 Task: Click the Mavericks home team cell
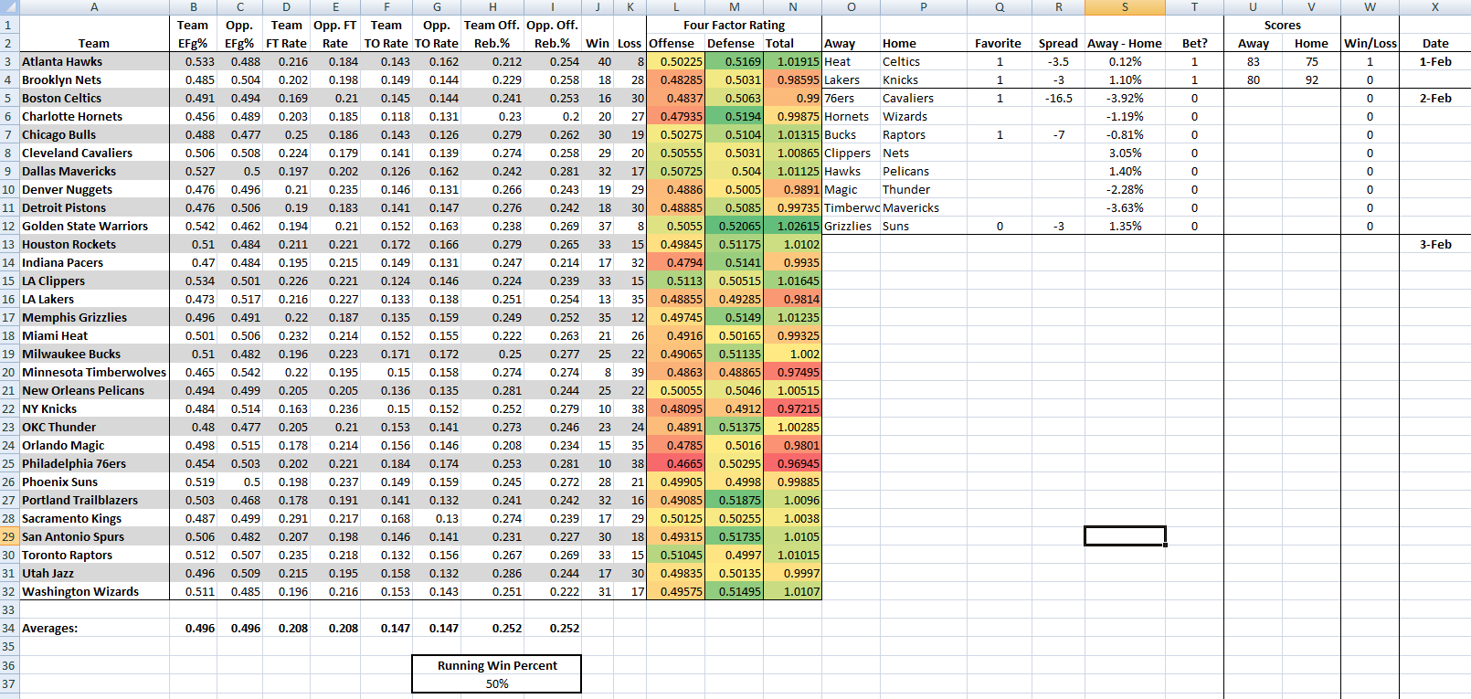click(923, 207)
